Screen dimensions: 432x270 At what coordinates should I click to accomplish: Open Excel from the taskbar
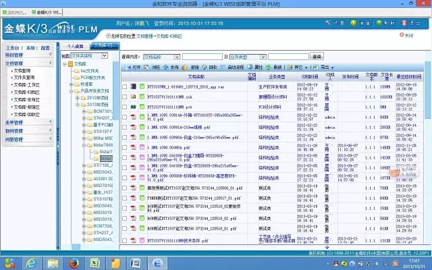(94, 263)
